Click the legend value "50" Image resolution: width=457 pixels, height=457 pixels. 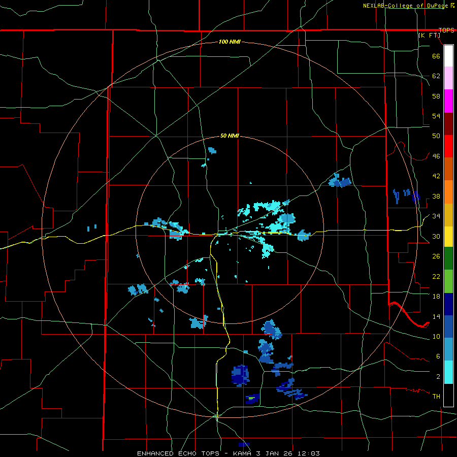436,136
